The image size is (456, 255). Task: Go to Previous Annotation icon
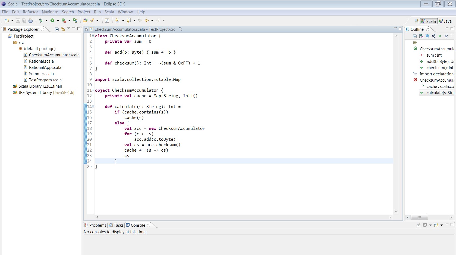tap(129, 20)
